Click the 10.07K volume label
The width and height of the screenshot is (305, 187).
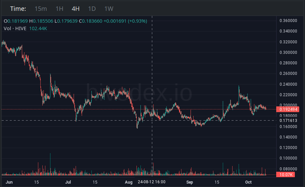(286, 175)
